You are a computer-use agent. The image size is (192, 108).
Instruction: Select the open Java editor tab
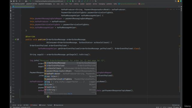tap(23, 6)
